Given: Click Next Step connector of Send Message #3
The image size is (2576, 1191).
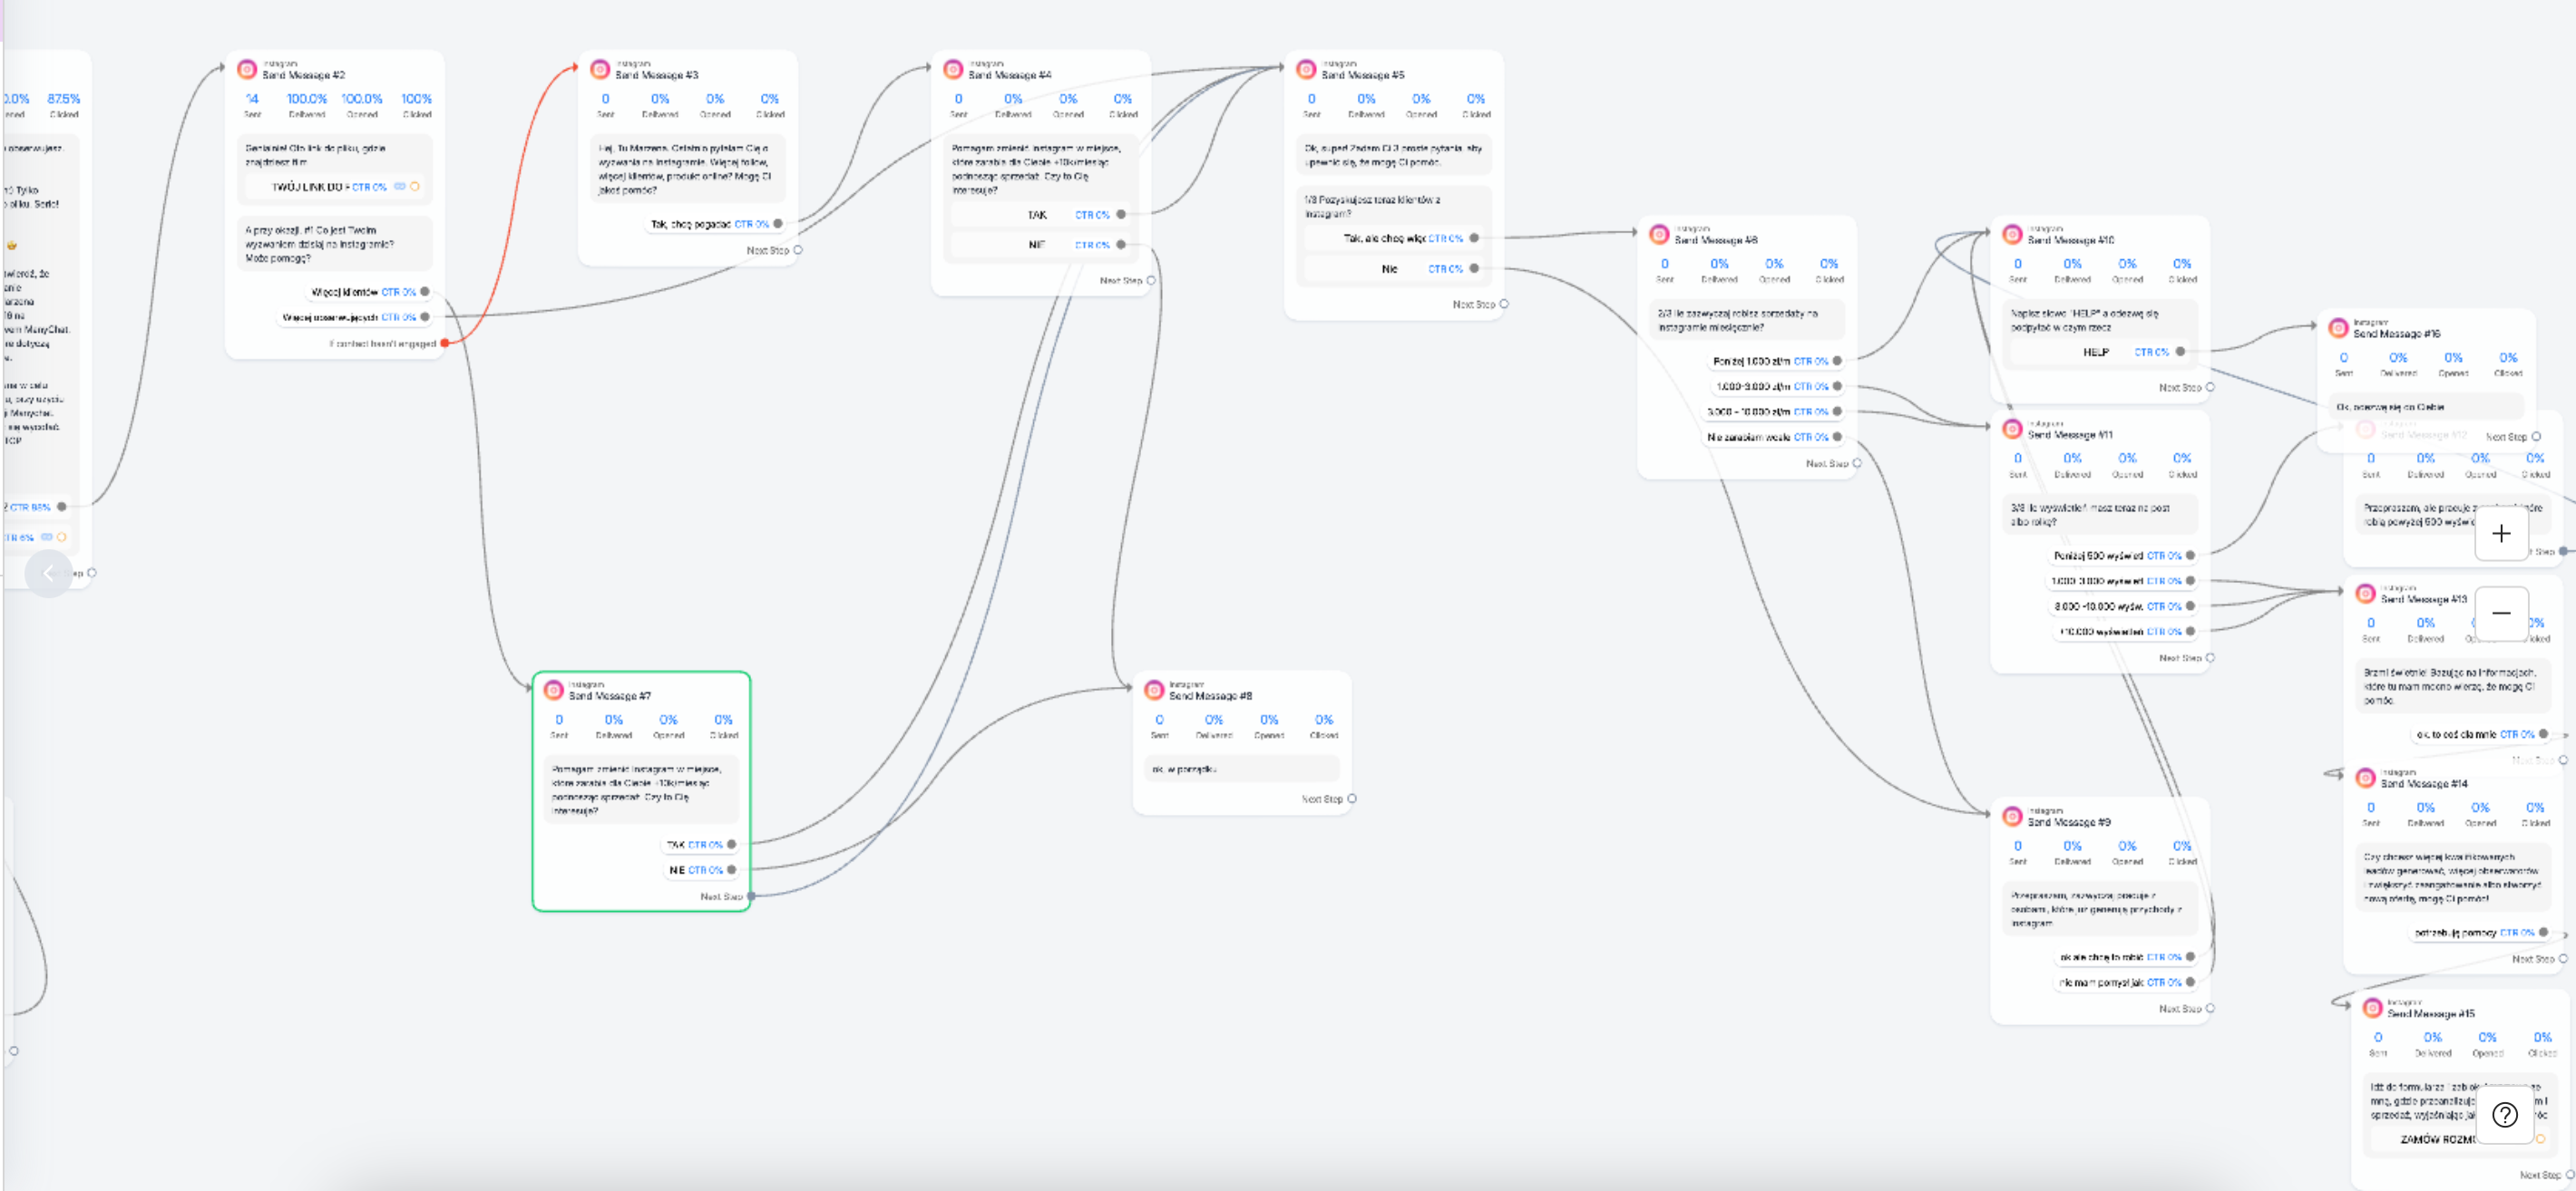Looking at the screenshot, I should 797,250.
